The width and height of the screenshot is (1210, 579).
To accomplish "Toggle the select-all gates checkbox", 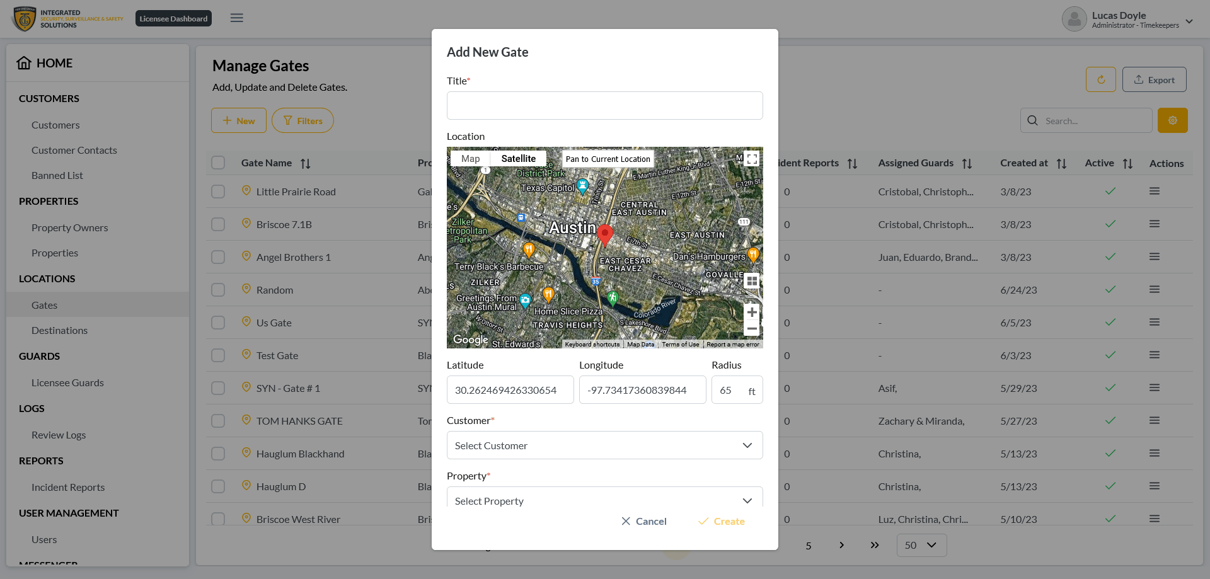I will (218, 163).
